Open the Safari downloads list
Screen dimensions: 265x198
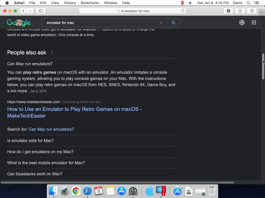click(x=228, y=11)
